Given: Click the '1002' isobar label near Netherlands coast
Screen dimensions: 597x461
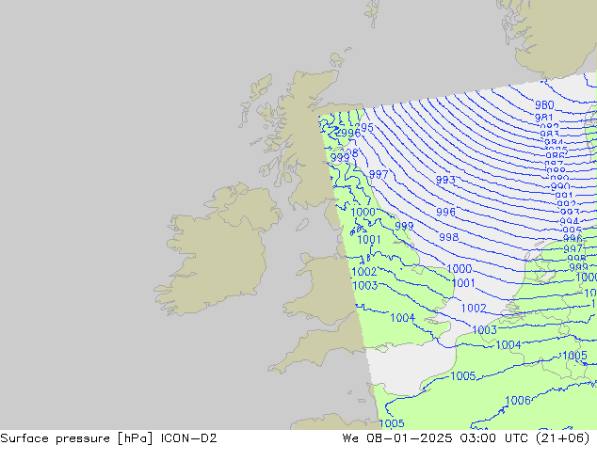Looking at the screenshot, I should pyautogui.click(x=474, y=308).
